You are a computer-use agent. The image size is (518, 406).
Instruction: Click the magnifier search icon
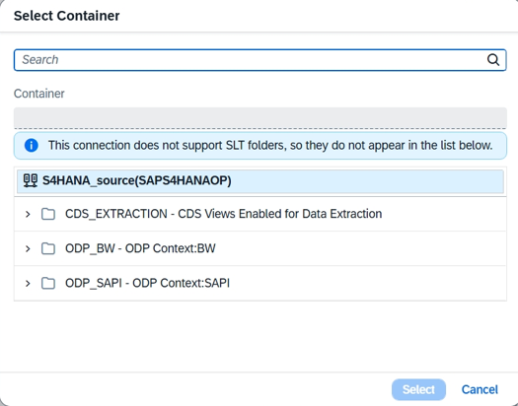click(493, 60)
